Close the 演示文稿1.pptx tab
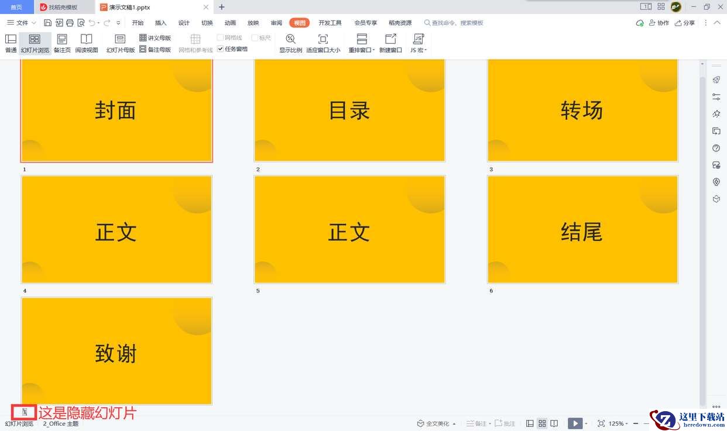Viewport: 727px width, 431px height. 206,7
